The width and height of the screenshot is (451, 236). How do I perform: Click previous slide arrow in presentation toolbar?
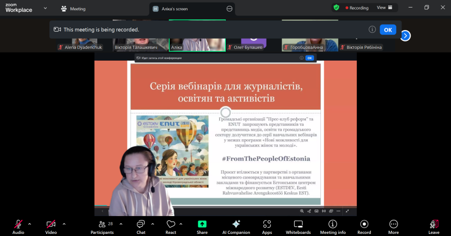(102, 211)
